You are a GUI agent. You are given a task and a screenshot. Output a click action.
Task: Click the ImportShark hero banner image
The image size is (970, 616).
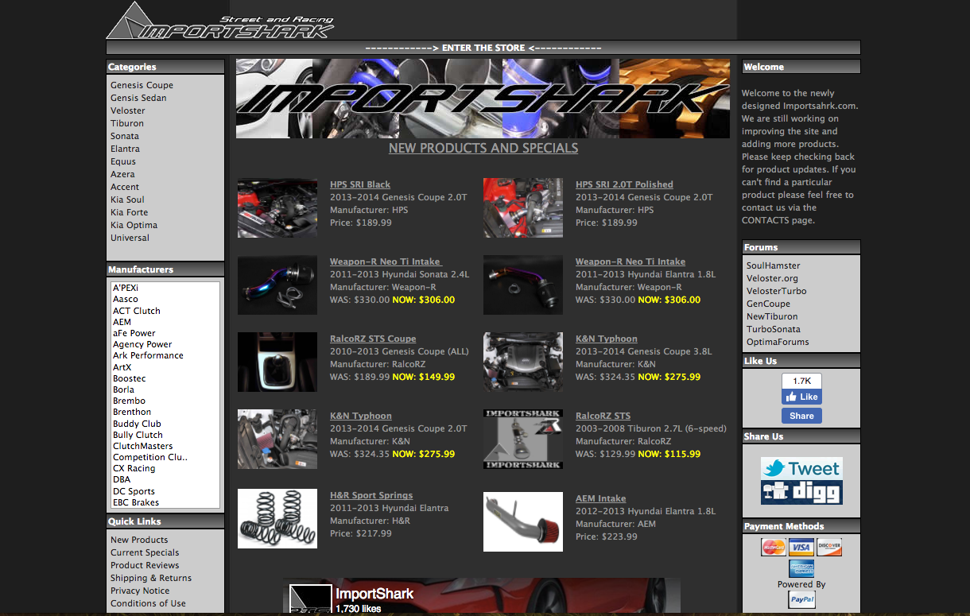(483, 99)
